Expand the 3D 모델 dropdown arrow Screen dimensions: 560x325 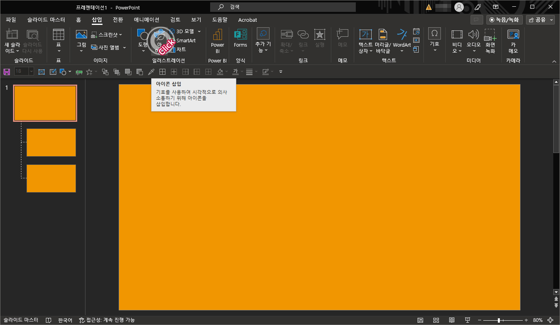tap(199, 31)
